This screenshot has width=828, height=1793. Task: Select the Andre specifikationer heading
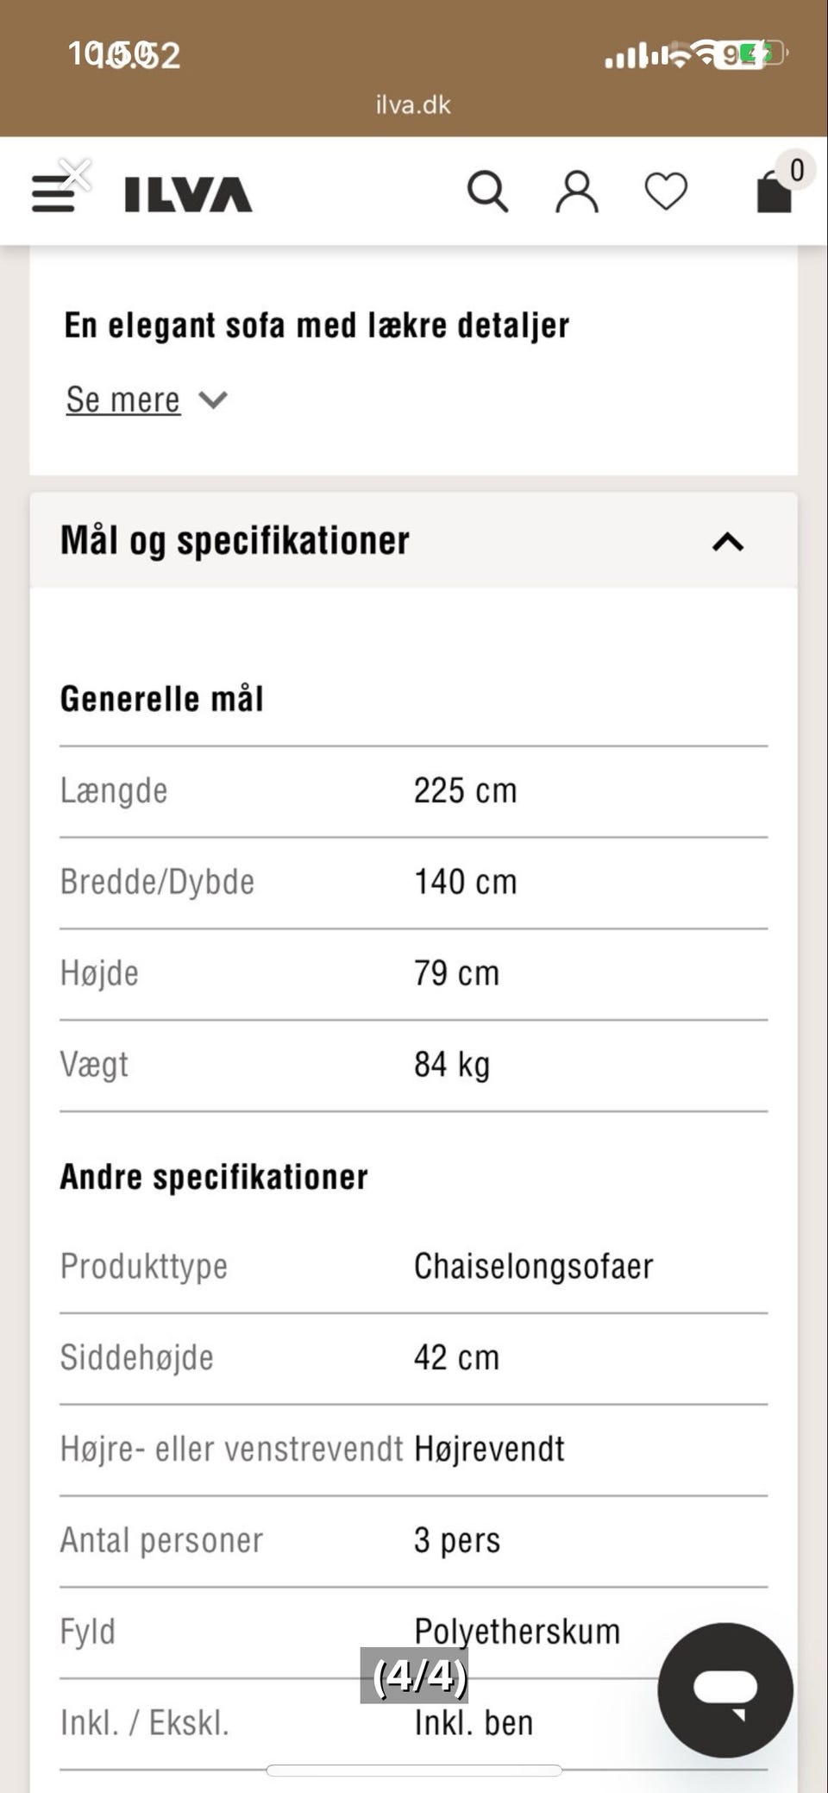(x=213, y=1174)
